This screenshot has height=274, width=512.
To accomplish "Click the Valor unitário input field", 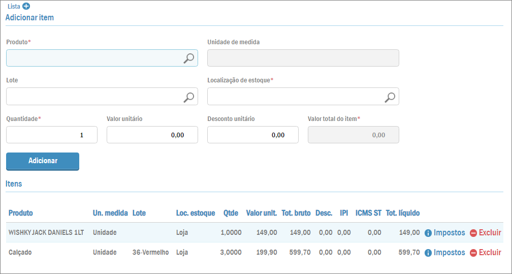I will (x=152, y=135).
